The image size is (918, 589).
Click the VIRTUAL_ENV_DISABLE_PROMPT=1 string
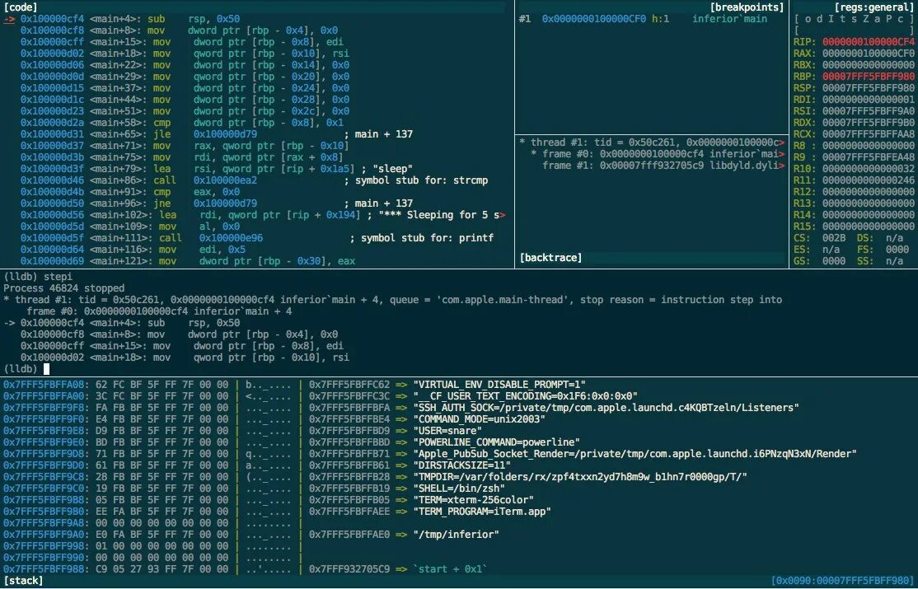tap(499, 385)
